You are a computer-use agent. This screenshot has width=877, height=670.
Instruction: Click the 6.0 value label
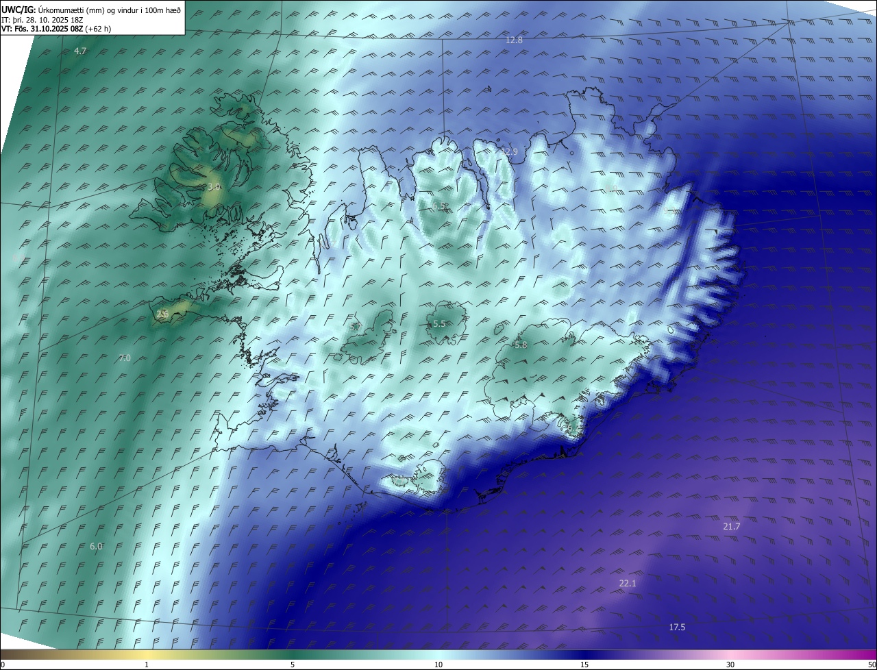(96, 546)
